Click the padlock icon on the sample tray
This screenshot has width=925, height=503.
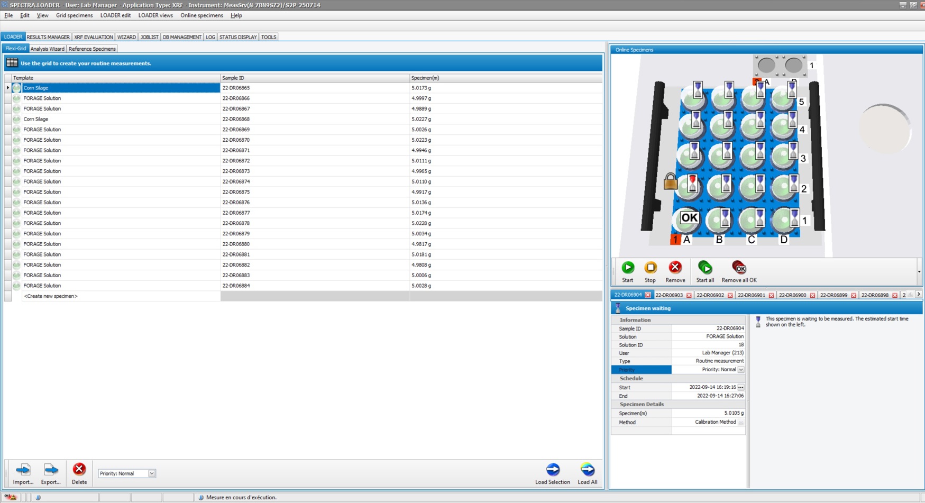pyautogui.click(x=670, y=181)
